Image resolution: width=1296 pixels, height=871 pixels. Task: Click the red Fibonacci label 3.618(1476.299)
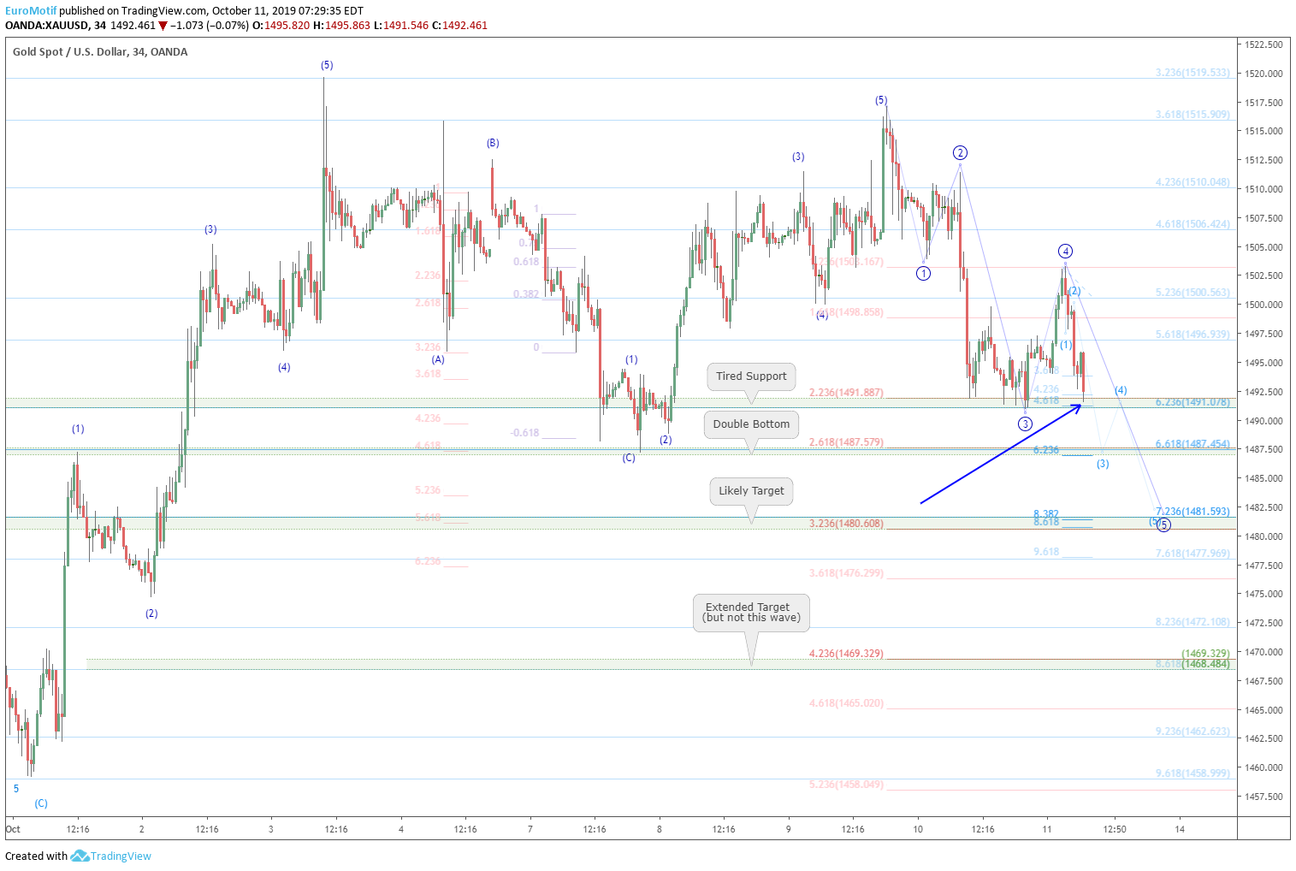[846, 573]
